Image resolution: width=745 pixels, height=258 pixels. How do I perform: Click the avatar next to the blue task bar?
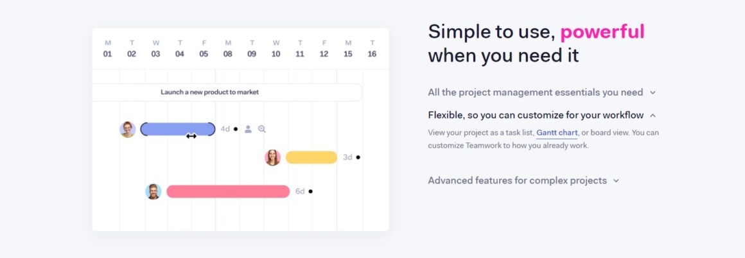pos(128,129)
